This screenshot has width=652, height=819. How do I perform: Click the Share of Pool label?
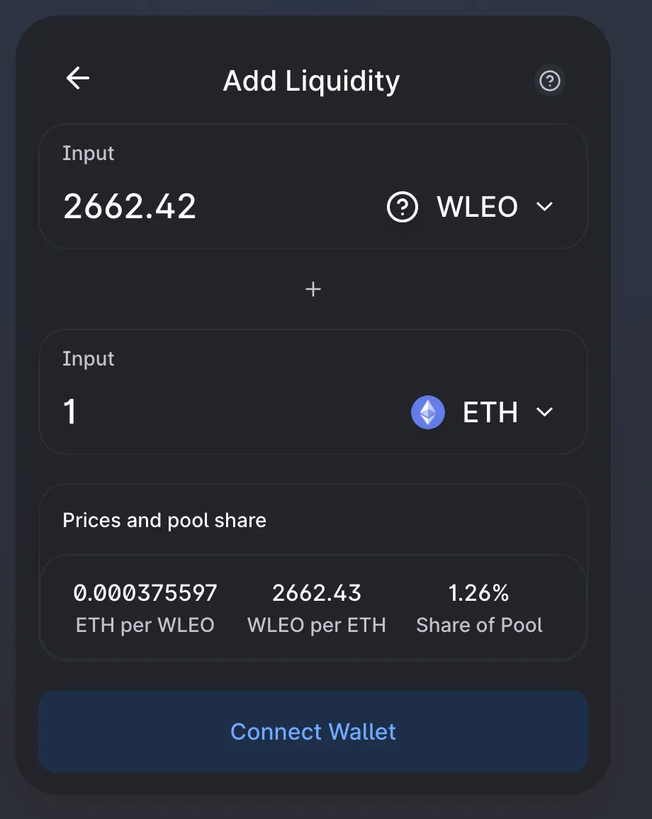[x=479, y=625]
